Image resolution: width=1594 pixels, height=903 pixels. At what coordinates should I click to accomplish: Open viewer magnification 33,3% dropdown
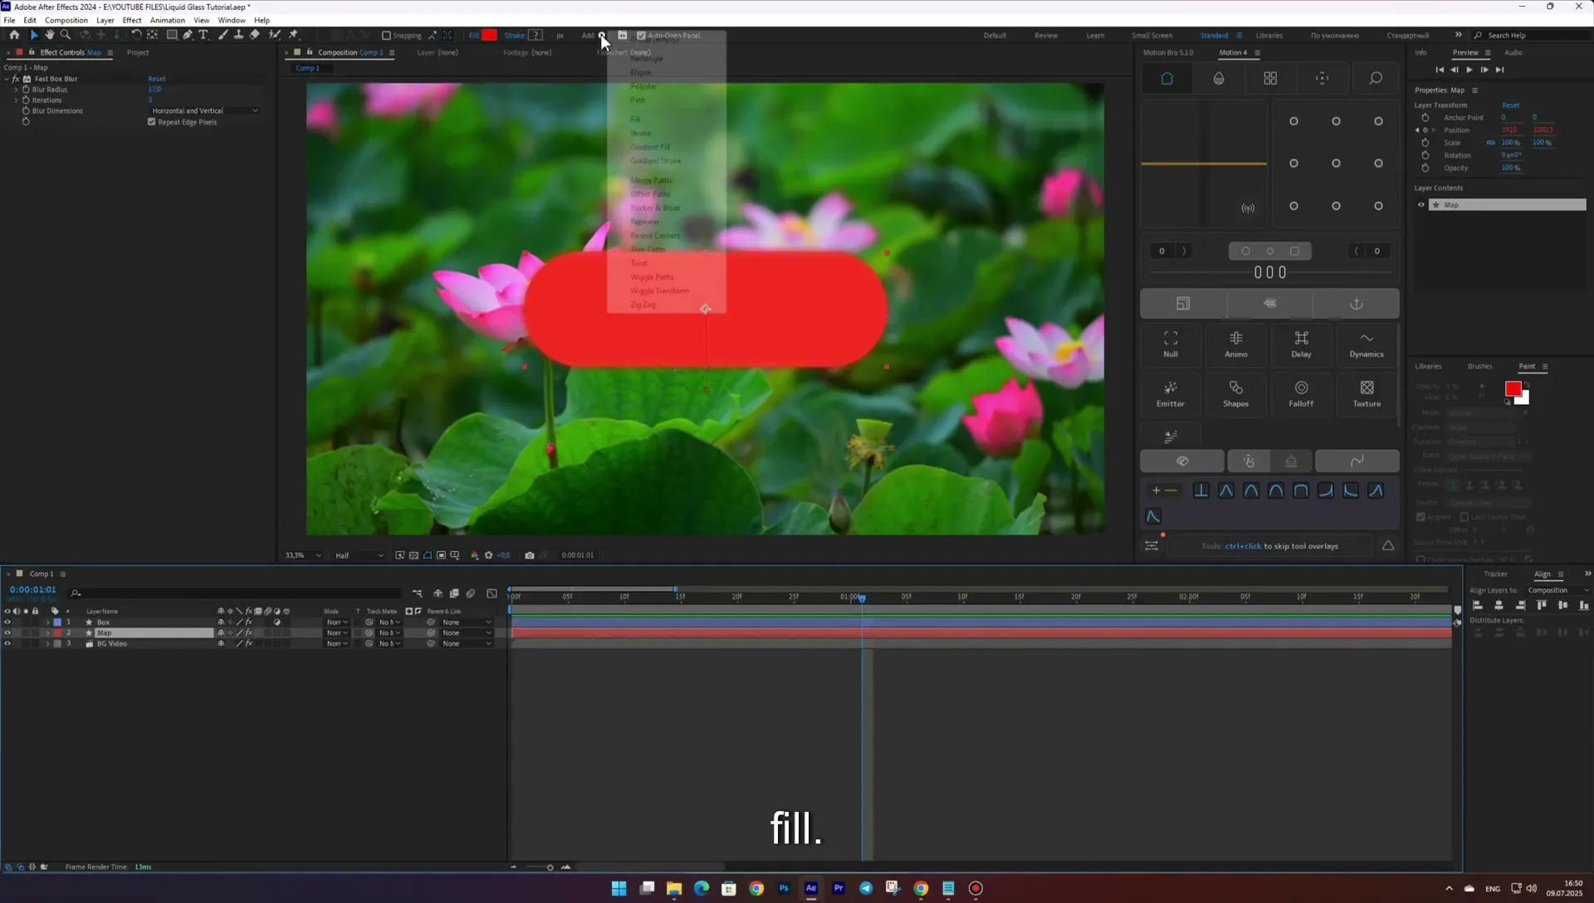click(302, 555)
